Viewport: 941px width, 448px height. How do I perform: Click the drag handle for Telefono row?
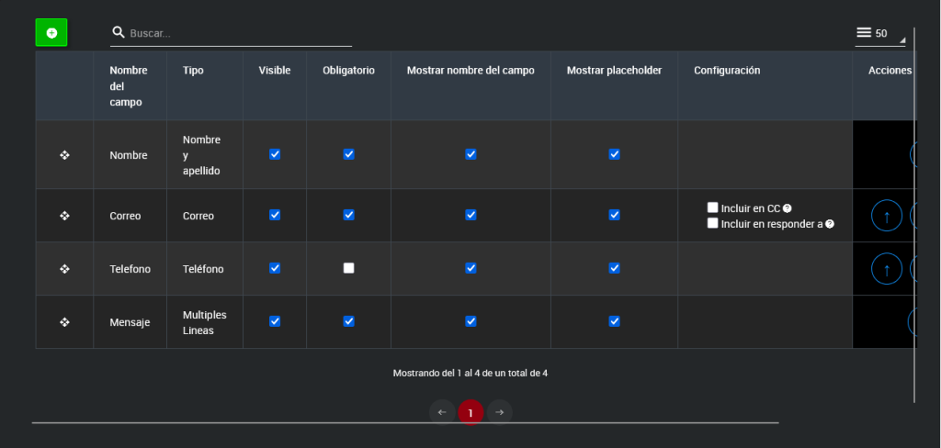(64, 269)
